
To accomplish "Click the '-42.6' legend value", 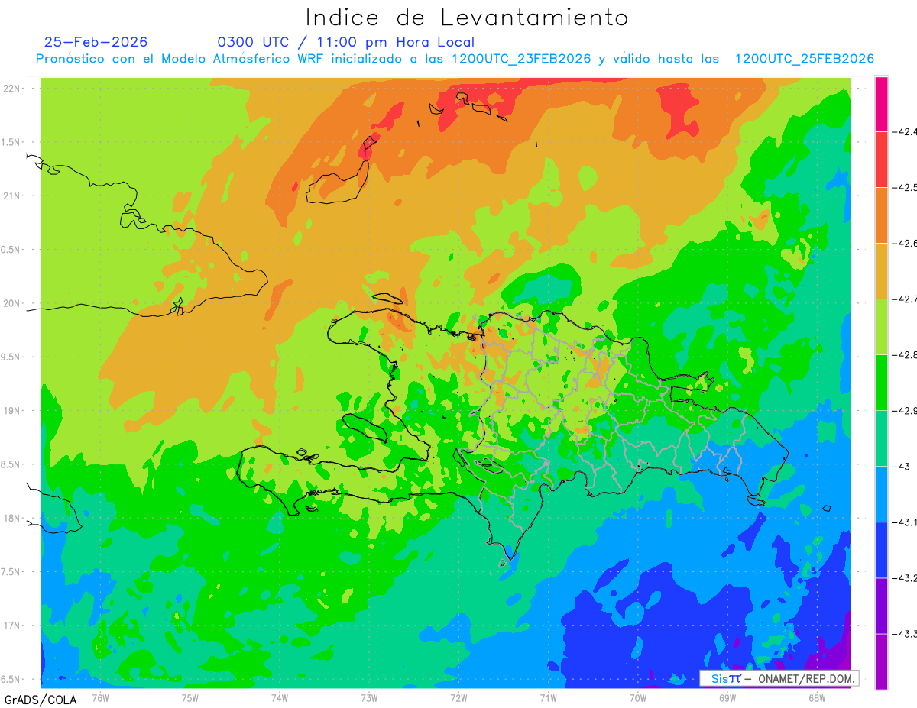I will [906, 243].
